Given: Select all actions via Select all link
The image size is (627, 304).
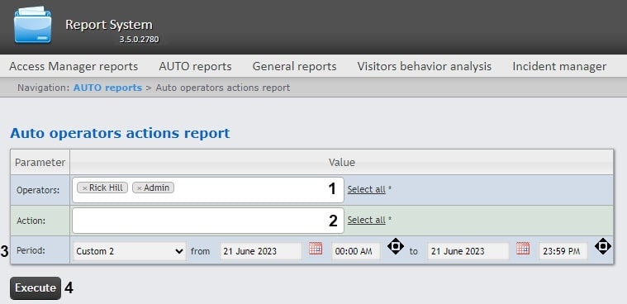Looking at the screenshot, I should coord(366,220).
